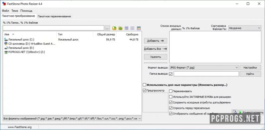
Task: Select the CD drive (D:) VirtualBox icon
Action: [6, 44]
